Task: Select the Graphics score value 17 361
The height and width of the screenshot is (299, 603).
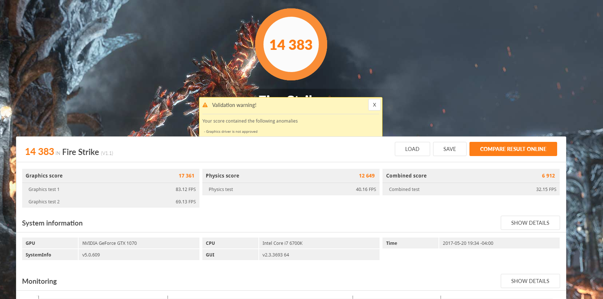Action: click(x=186, y=176)
